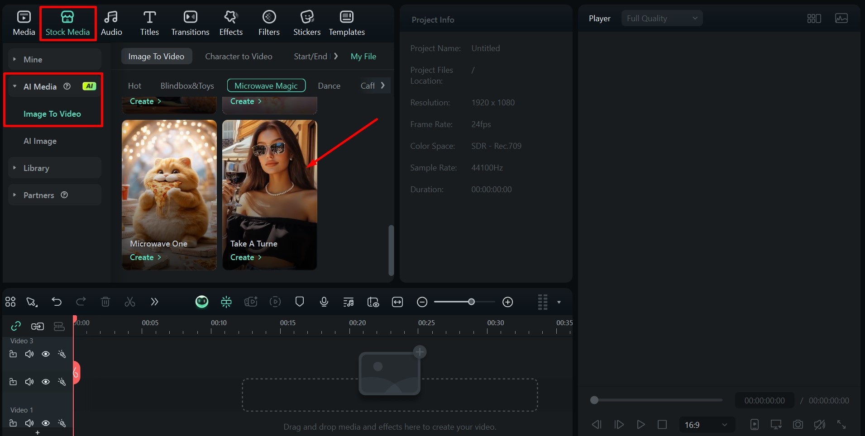Click the delete trash icon
The image size is (865, 436).
coord(105,302)
